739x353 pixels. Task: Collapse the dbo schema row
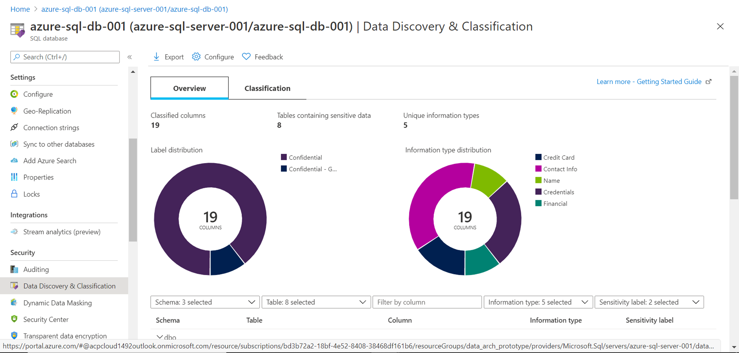[x=160, y=337]
